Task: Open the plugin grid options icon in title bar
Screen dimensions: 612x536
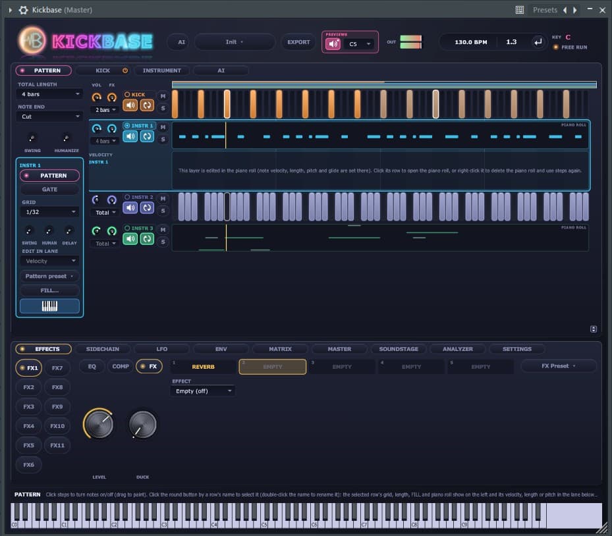Action: tap(520, 10)
